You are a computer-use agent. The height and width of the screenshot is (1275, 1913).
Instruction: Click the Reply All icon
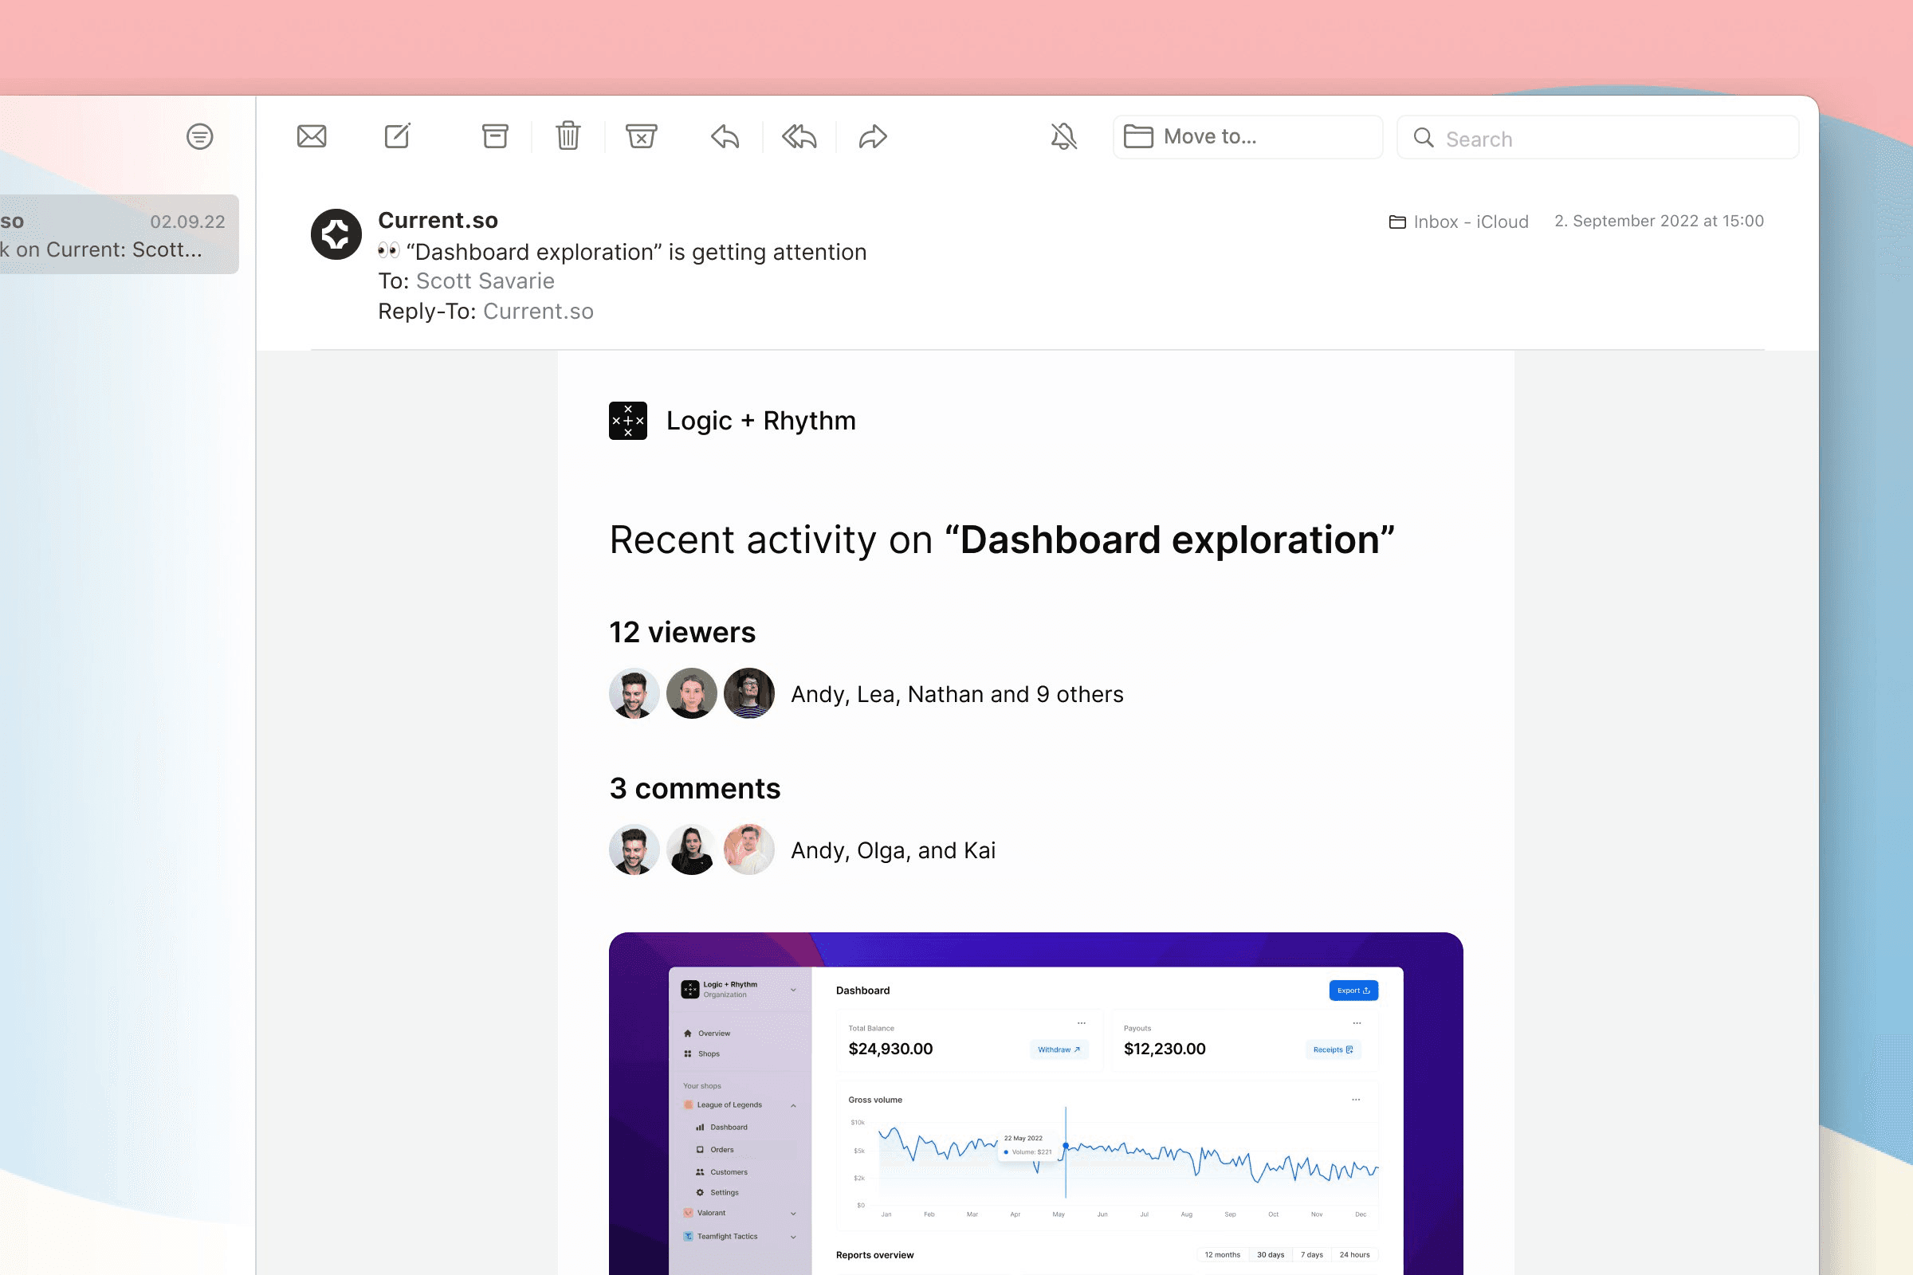click(799, 136)
